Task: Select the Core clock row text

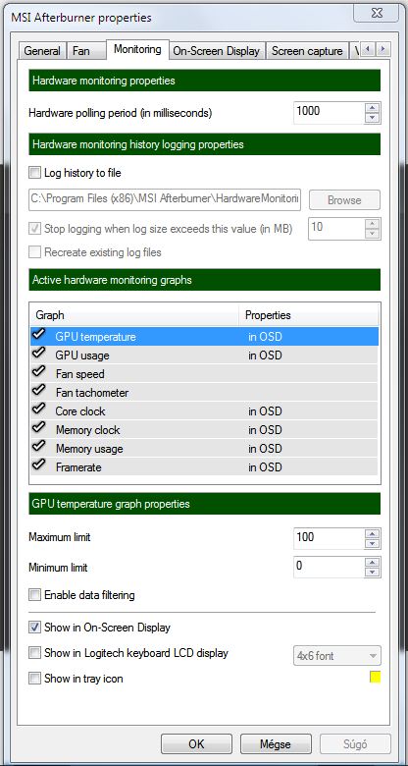Action: click(x=80, y=411)
